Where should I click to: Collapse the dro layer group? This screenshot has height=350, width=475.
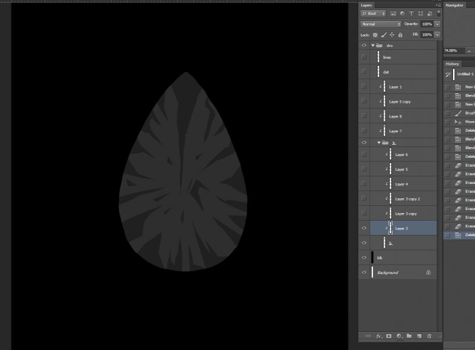(373, 45)
